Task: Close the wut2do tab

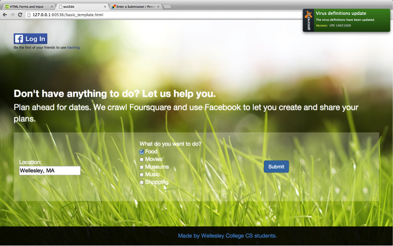Action: (x=105, y=7)
